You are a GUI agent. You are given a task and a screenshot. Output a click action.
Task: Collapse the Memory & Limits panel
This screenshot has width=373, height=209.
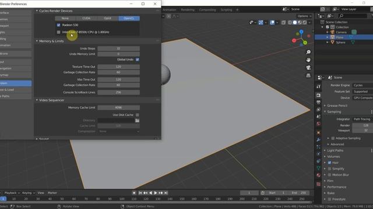37,41
